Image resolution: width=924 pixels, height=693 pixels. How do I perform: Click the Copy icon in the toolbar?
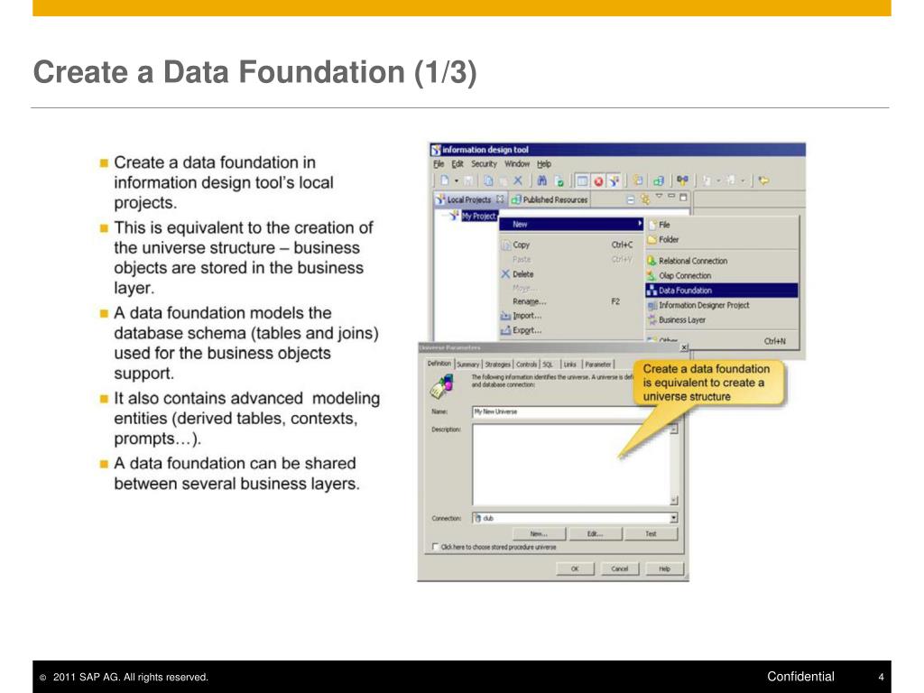(488, 180)
